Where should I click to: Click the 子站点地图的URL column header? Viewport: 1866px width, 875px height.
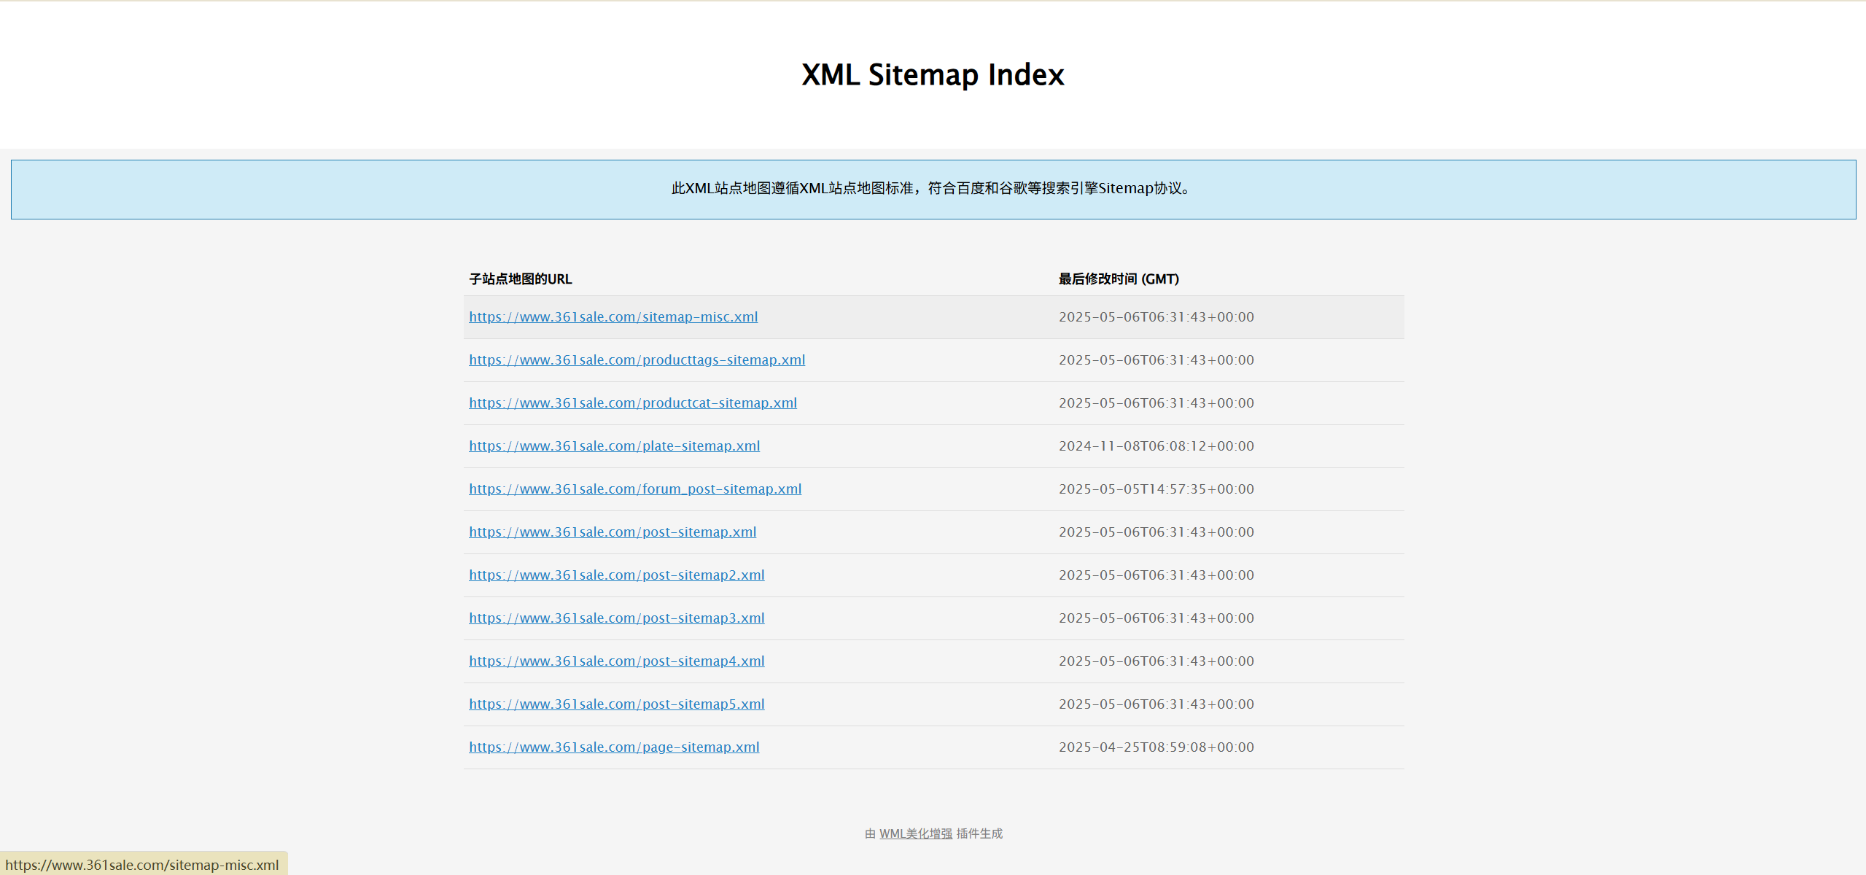coord(520,279)
